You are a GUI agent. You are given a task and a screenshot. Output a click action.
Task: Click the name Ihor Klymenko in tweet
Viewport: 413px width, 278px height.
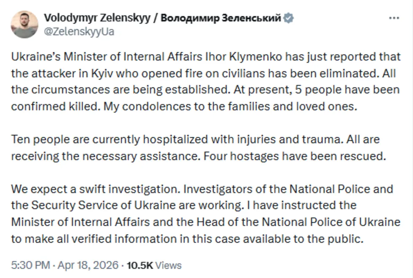pyautogui.click(x=244, y=56)
